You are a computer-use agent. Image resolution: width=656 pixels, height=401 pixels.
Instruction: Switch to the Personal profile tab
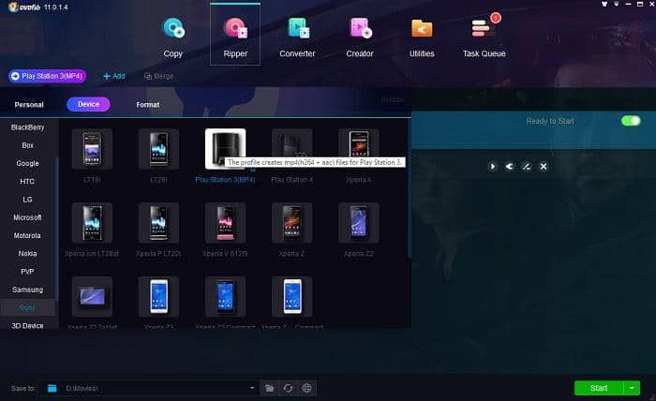point(29,105)
